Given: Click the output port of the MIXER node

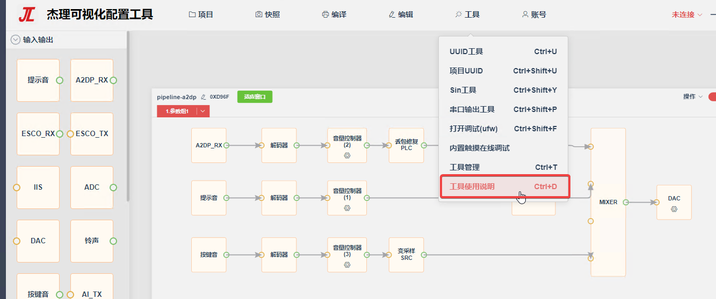Looking at the screenshot, I should [x=626, y=202].
